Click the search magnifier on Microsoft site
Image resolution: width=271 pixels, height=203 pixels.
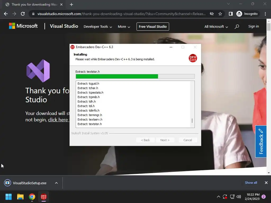tap(237, 26)
